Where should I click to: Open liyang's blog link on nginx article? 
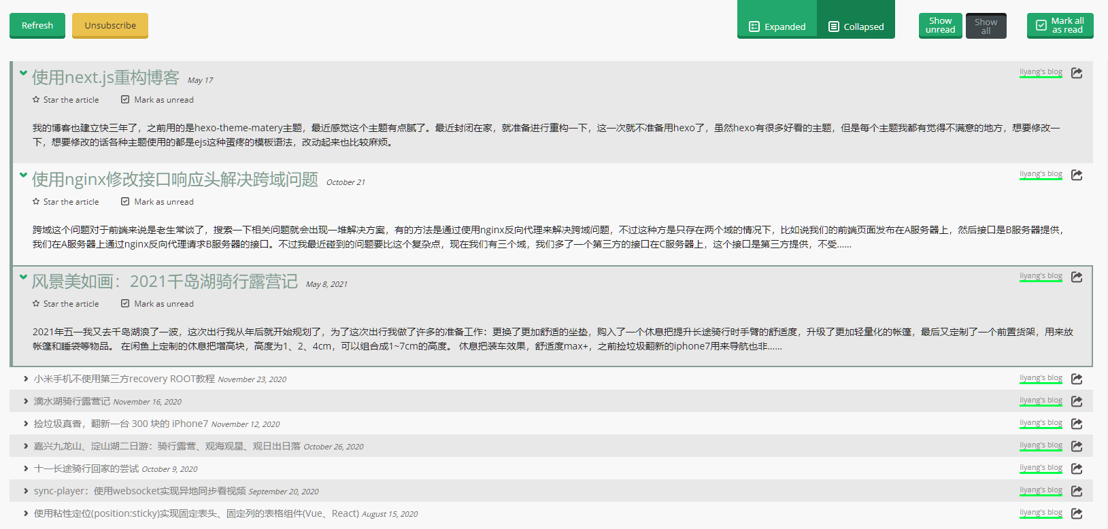pyautogui.click(x=1041, y=174)
